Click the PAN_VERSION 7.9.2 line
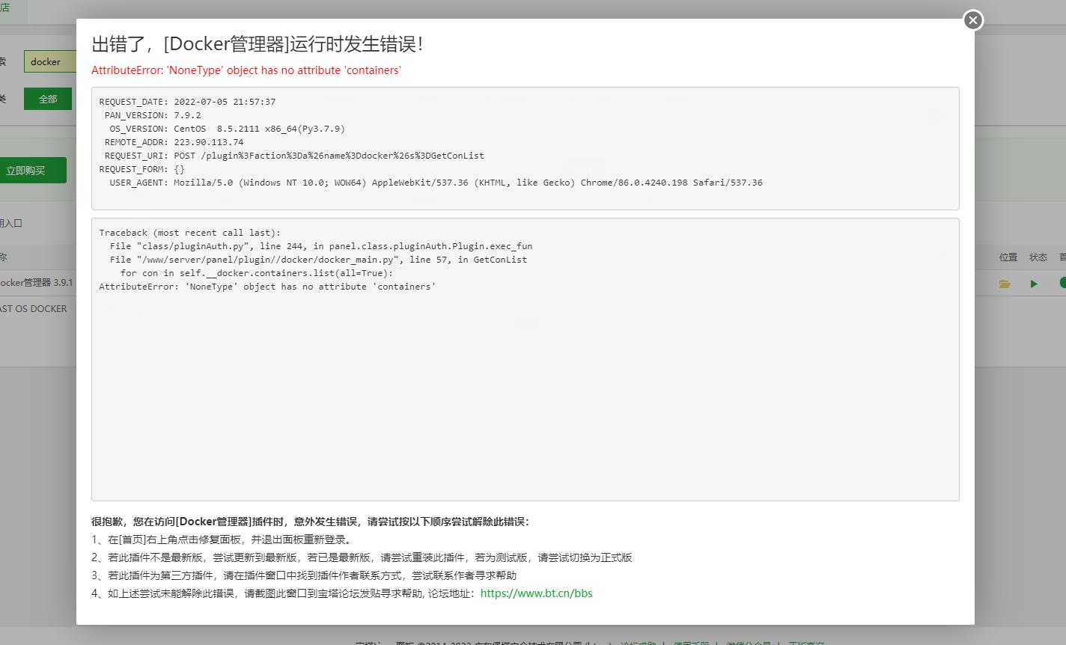This screenshot has height=645, width=1066. click(x=153, y=115)
